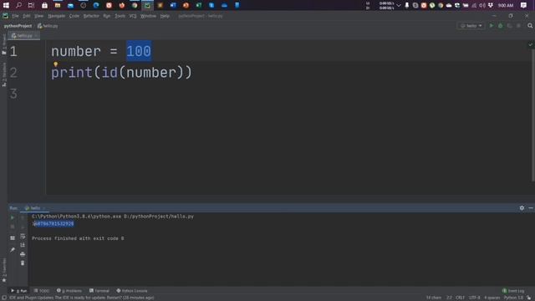Expand hidden system tray icons chevron
The width and height of the screenshot is (535, 301).
point(398,5)
